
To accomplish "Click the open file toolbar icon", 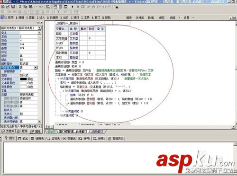I will [8, 7].
